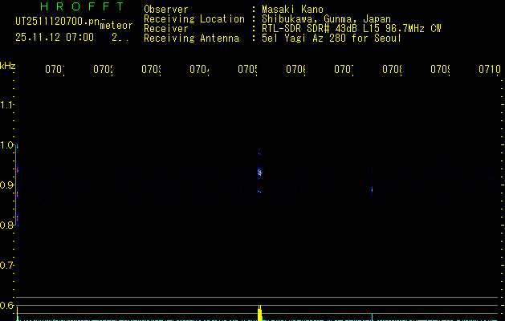Click the HROFFT title text
This screenshot has width=505, height=321.
(x=83, y=6)
